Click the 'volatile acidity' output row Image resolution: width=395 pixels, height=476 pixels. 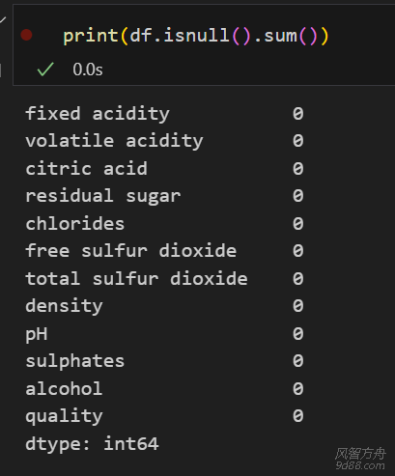pyautogui.click(x=164, y=141)
